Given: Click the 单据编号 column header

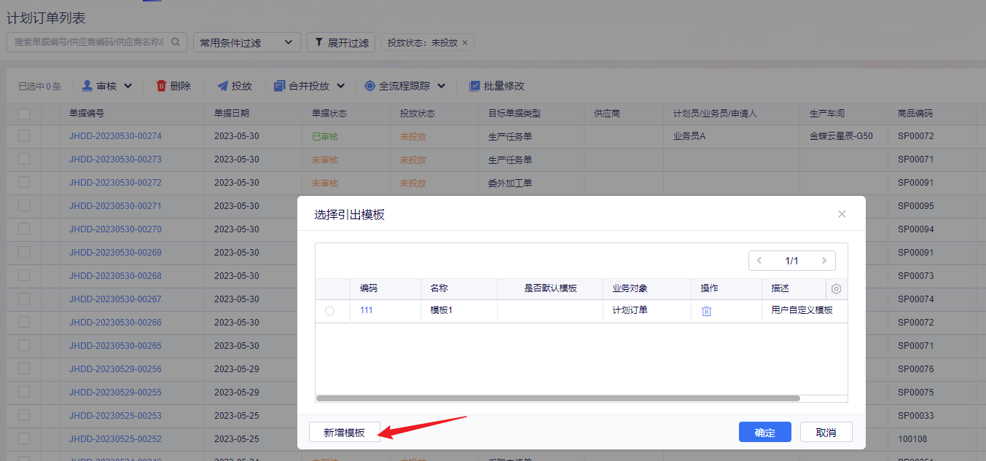Looking at the screenshot, I should pos(87,114).
